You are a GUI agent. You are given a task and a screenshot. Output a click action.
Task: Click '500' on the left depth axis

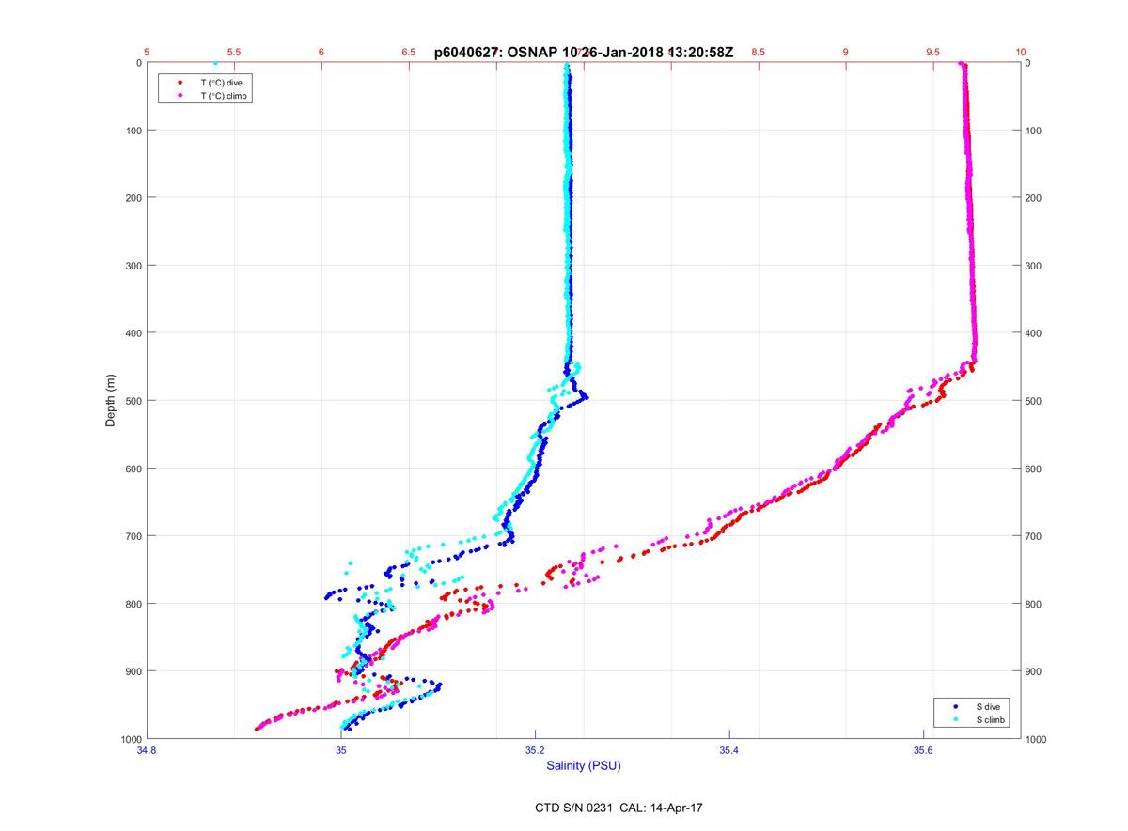(x=133, y=401)
